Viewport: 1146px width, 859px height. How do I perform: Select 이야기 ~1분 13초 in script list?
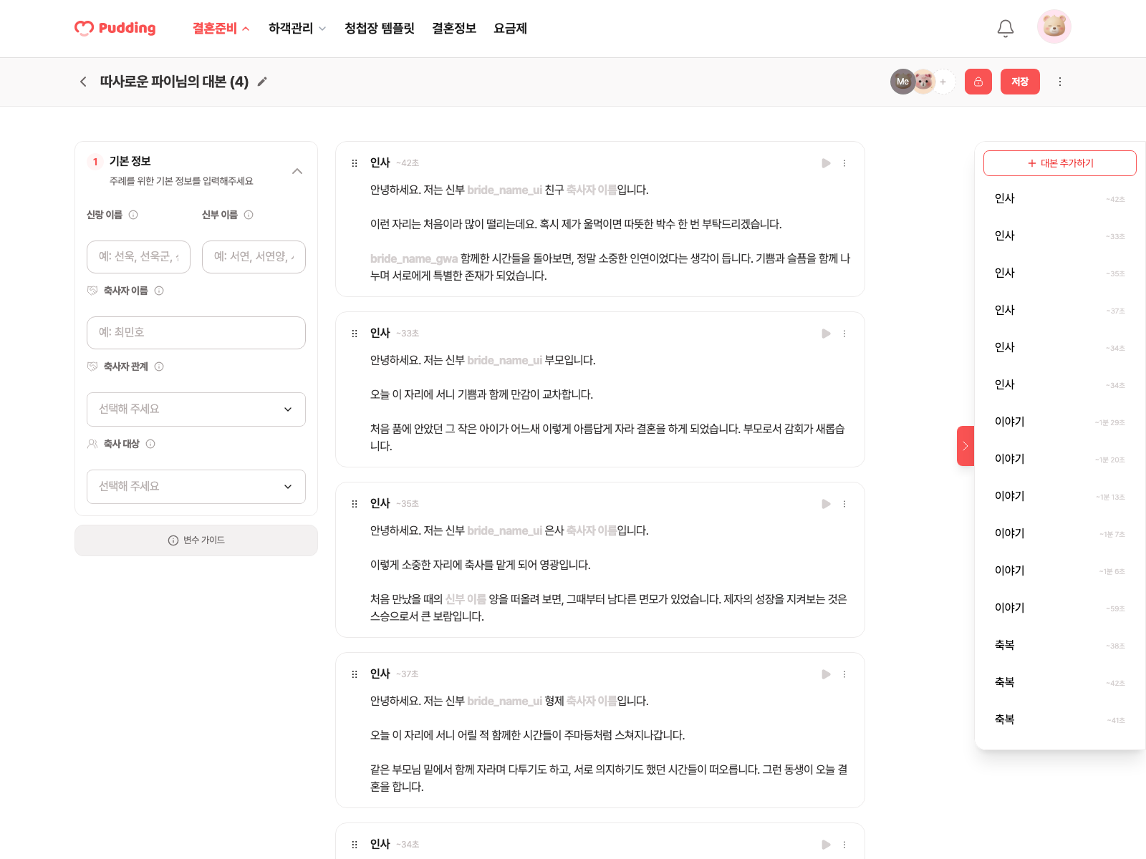(1060, 497)
